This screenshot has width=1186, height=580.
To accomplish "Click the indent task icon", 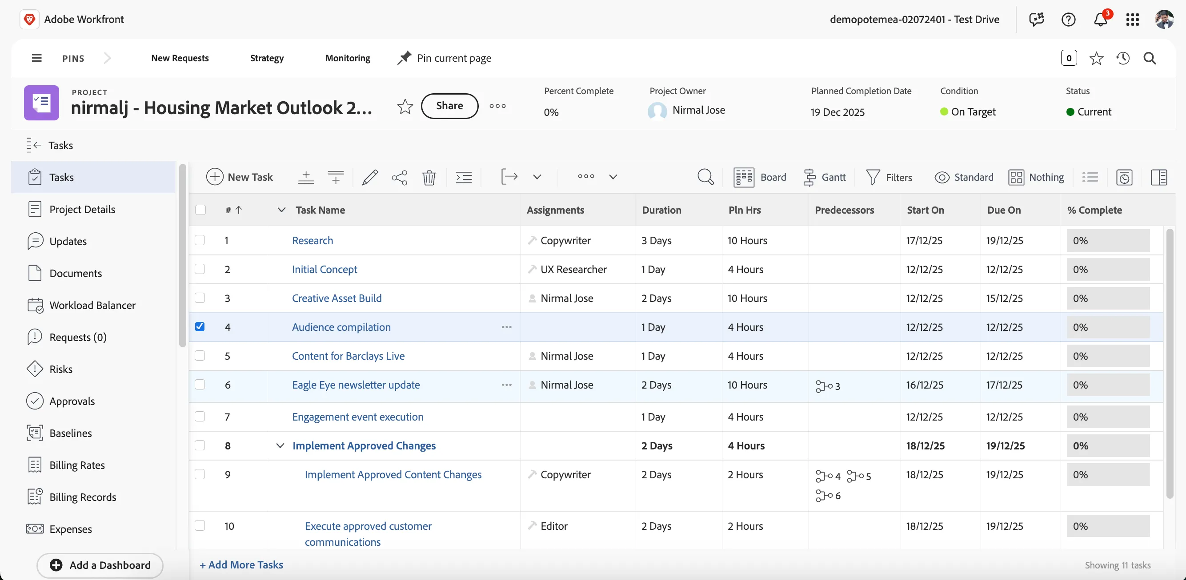I will pyautogui.click(x=464, y=177).
